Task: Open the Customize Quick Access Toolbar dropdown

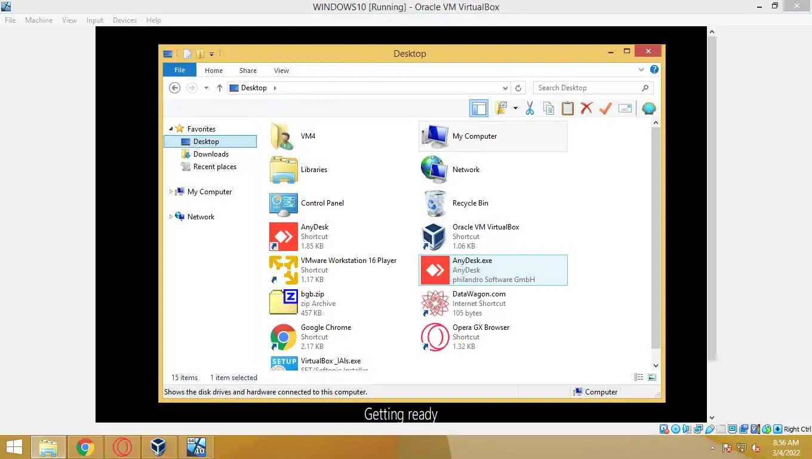Action: [211, 54]
